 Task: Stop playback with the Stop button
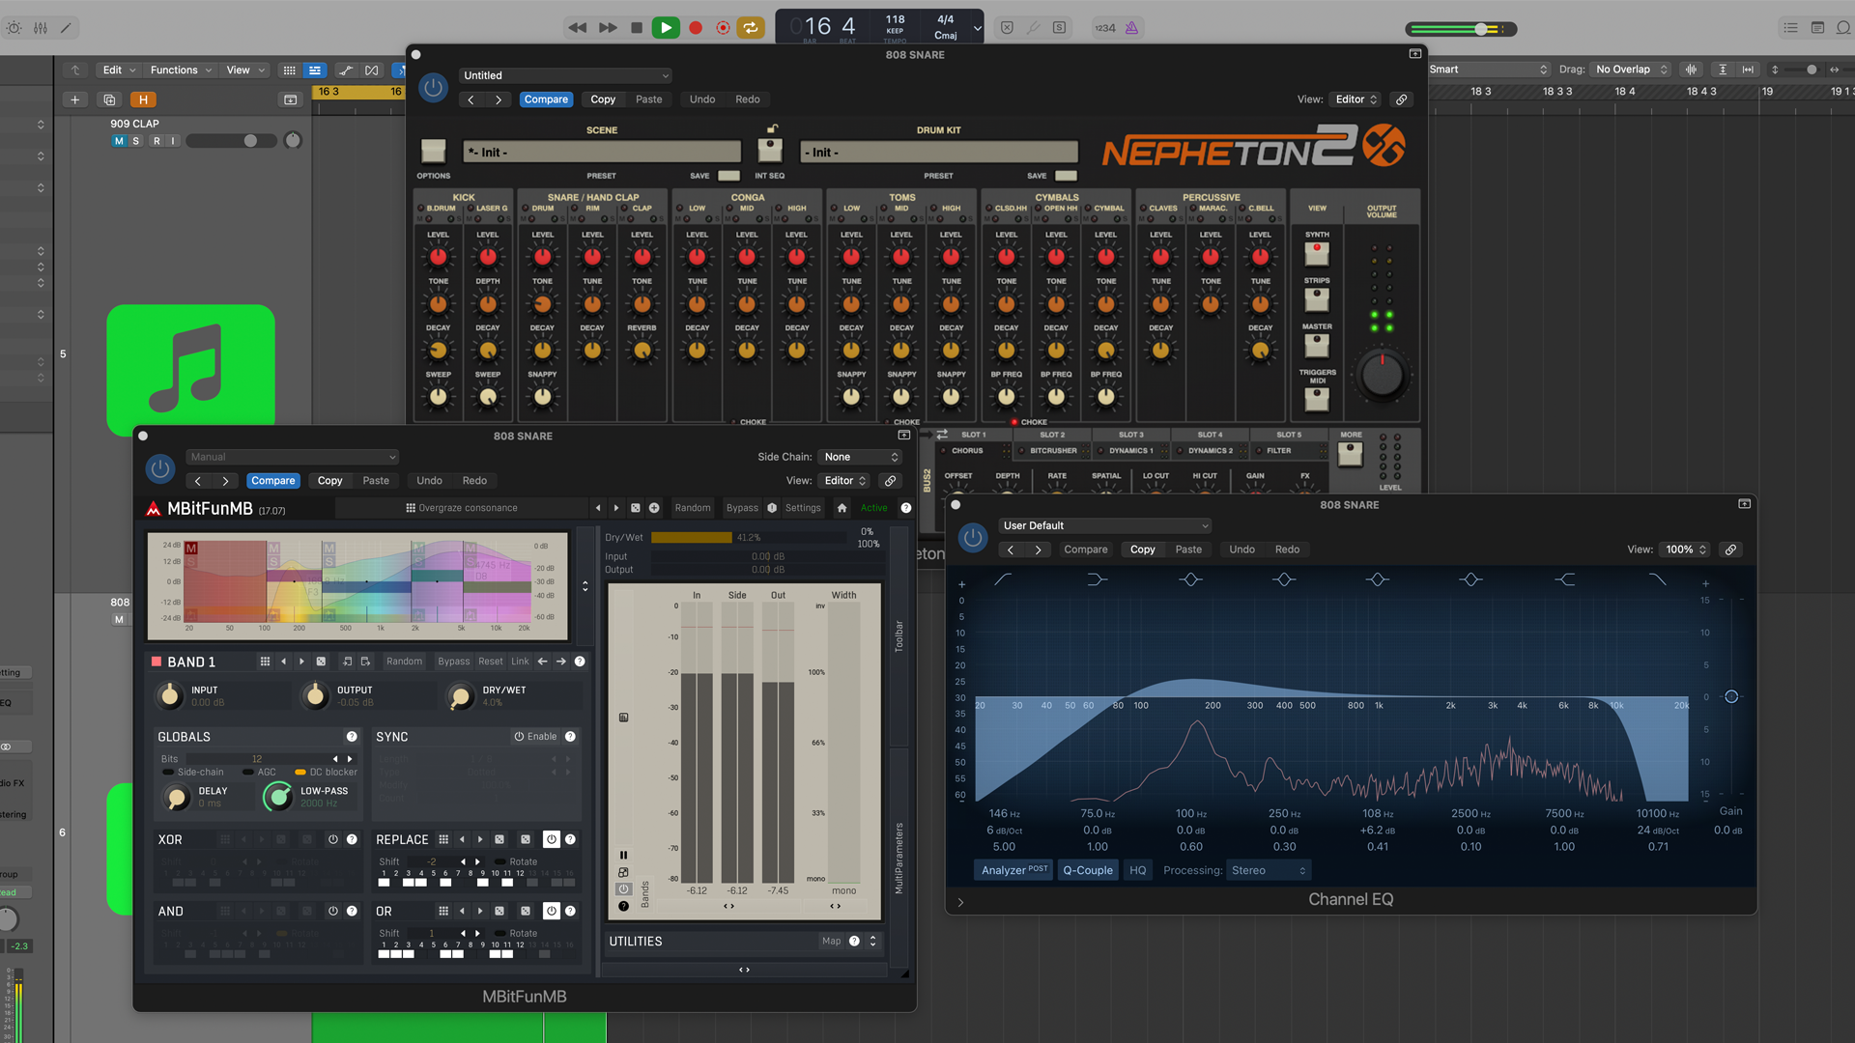[x=636, y=28]
